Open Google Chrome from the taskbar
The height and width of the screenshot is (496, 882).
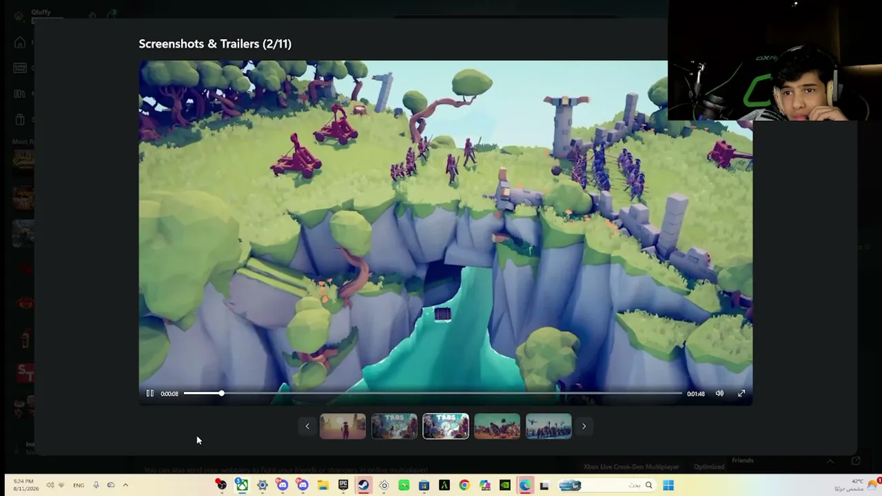(x=464, y=485)
